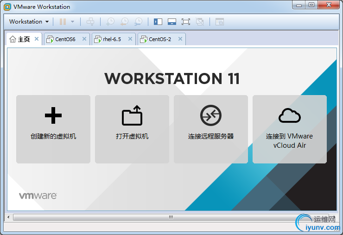Screen dimensions: 343x235
Task: Click the open folder icon tile
Action: click(132, 115)
